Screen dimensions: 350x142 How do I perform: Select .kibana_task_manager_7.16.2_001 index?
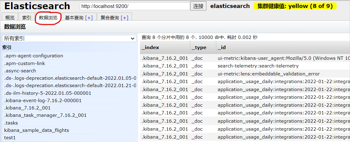tap(70, 115)
